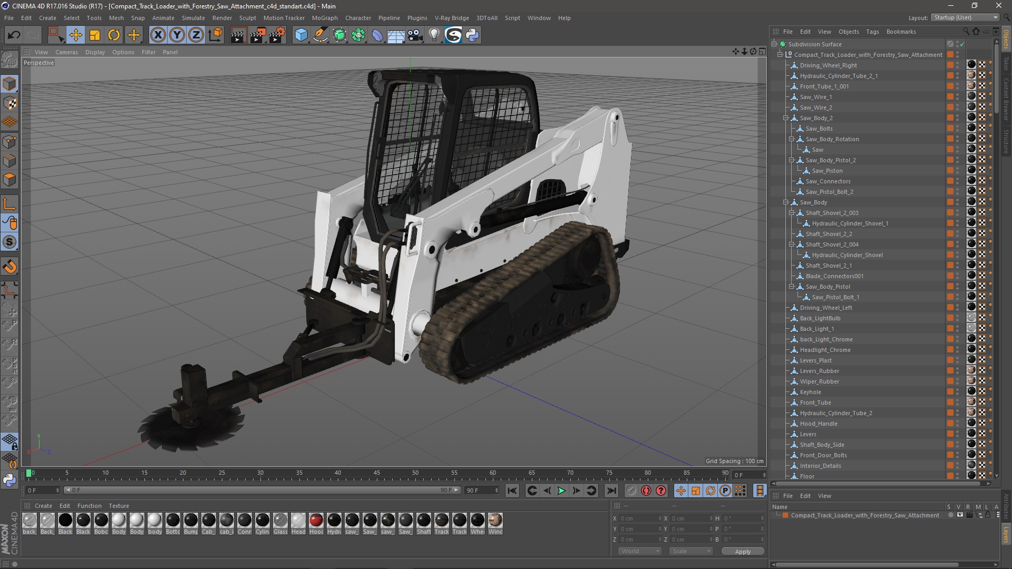The width and height of the screenshot is (1012, 569).
Task: Toggle Driving_Wheel_Right visibility dots
Action: tap(958, 65)
